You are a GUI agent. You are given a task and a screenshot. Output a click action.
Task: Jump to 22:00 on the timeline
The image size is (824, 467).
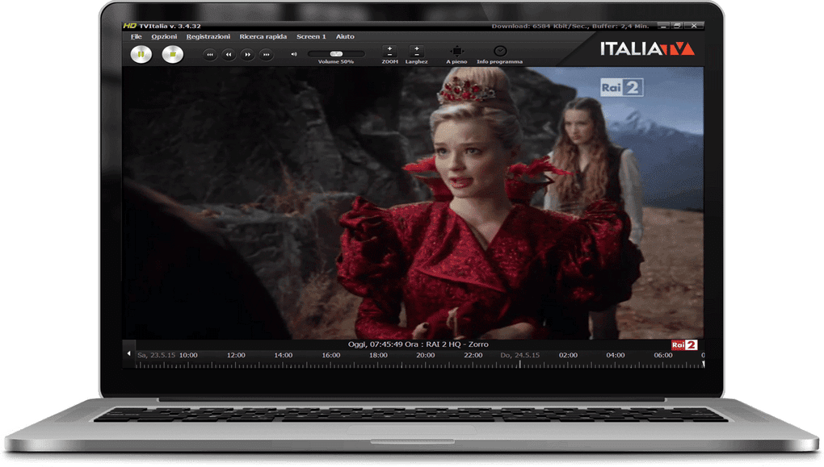click(x=473, y=355)
